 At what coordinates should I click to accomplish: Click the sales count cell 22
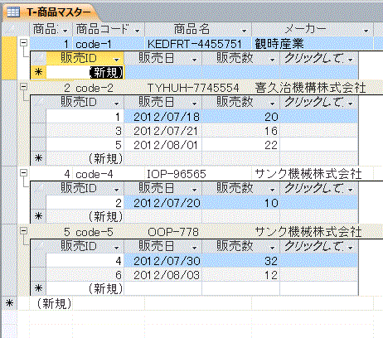(x=240, y=145)
